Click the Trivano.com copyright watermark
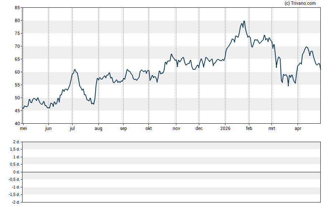Image resolution: width=327 pixels, height=208 pixels. coord(300,3)
